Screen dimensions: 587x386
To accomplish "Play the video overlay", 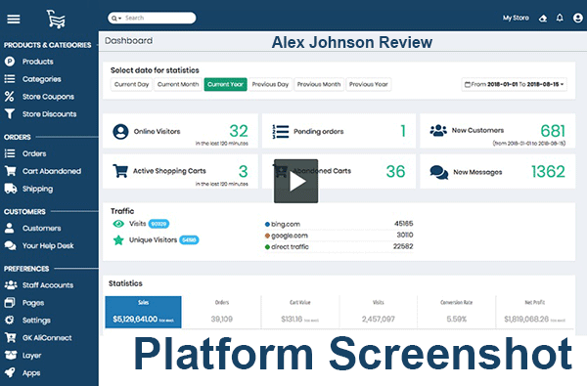I will [296, 182].
